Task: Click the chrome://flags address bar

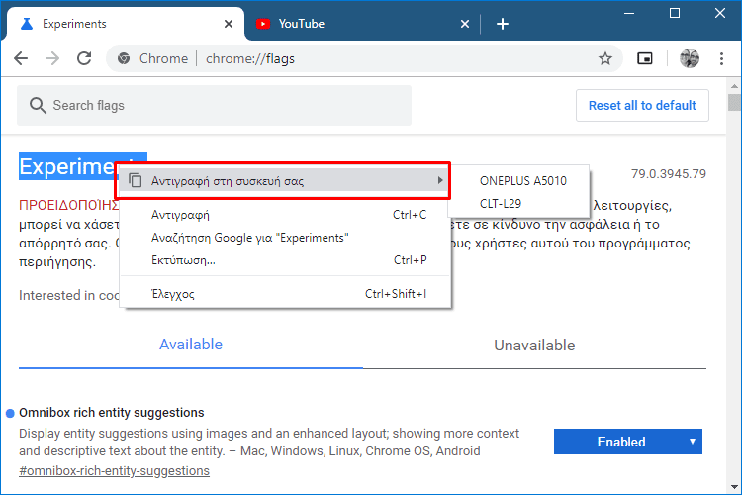Action: pyautogui.click(x=364, y=58)
